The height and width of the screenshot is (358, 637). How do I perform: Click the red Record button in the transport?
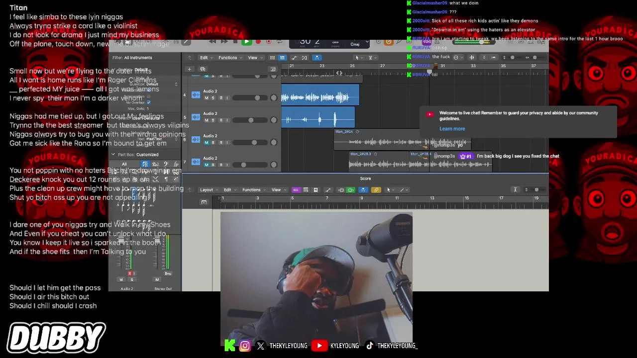click(x=258, y=42)
